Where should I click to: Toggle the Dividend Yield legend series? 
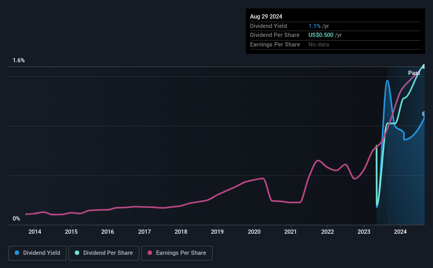click(x=37, y=253)
